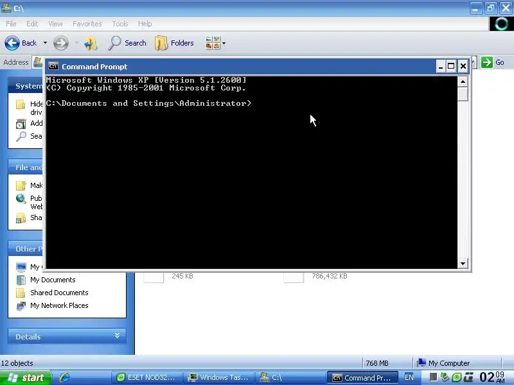Open the Help menu in Explorer
This screenshot has height=385, width=514.
(145, 24)
